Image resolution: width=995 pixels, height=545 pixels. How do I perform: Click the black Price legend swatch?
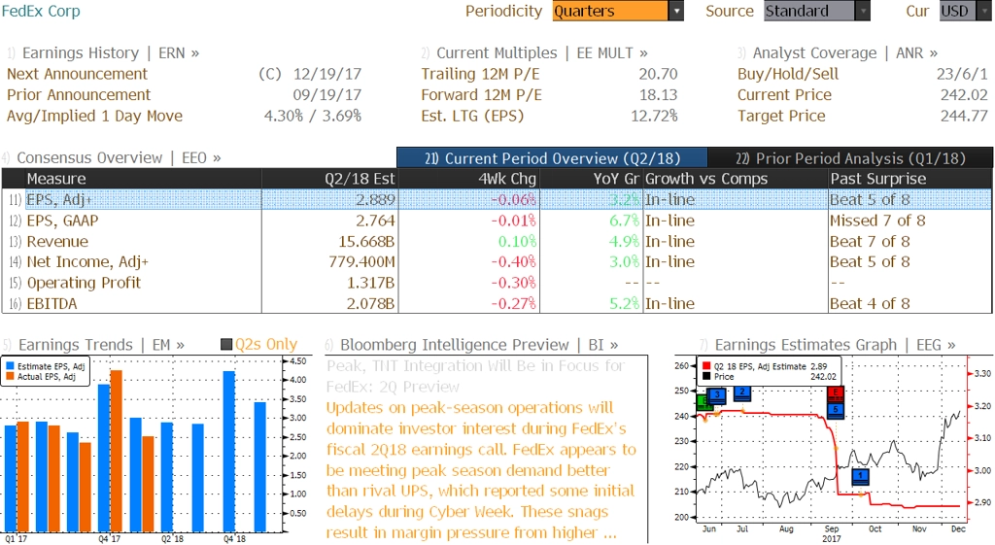coord(706,376)
